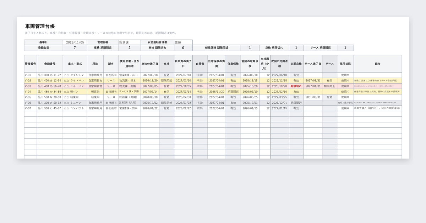The height and width of the screenshot is (223, 426).
Task: Select the 基準日 date cell 2026/11/05
Action: point(75,42)
